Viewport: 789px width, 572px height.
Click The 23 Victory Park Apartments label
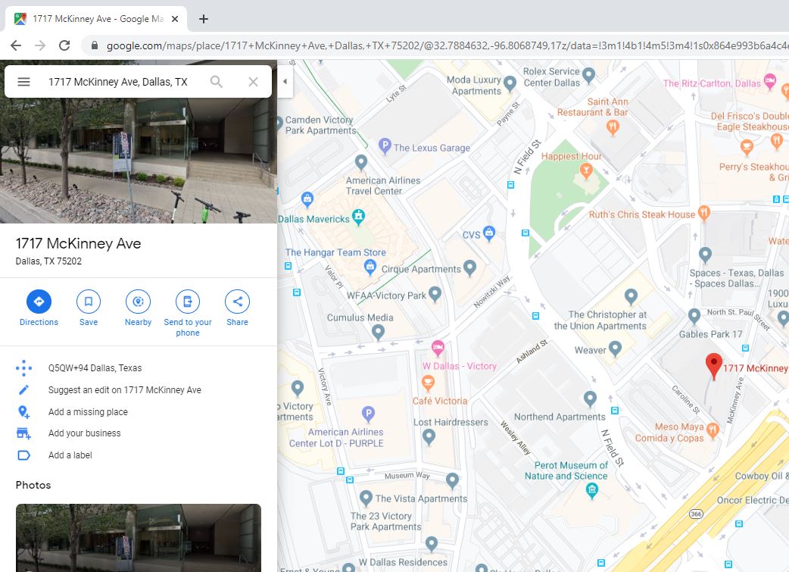coord(385,521)
